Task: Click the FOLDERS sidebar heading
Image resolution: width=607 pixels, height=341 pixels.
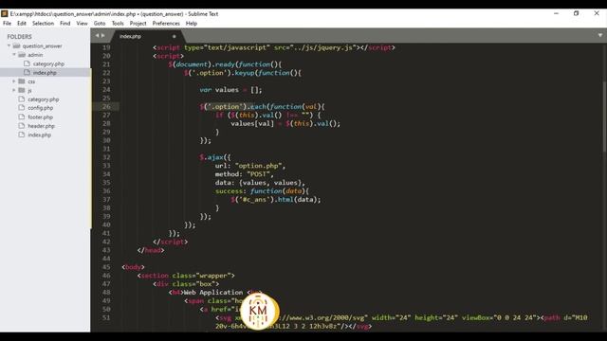Action: 19,37
